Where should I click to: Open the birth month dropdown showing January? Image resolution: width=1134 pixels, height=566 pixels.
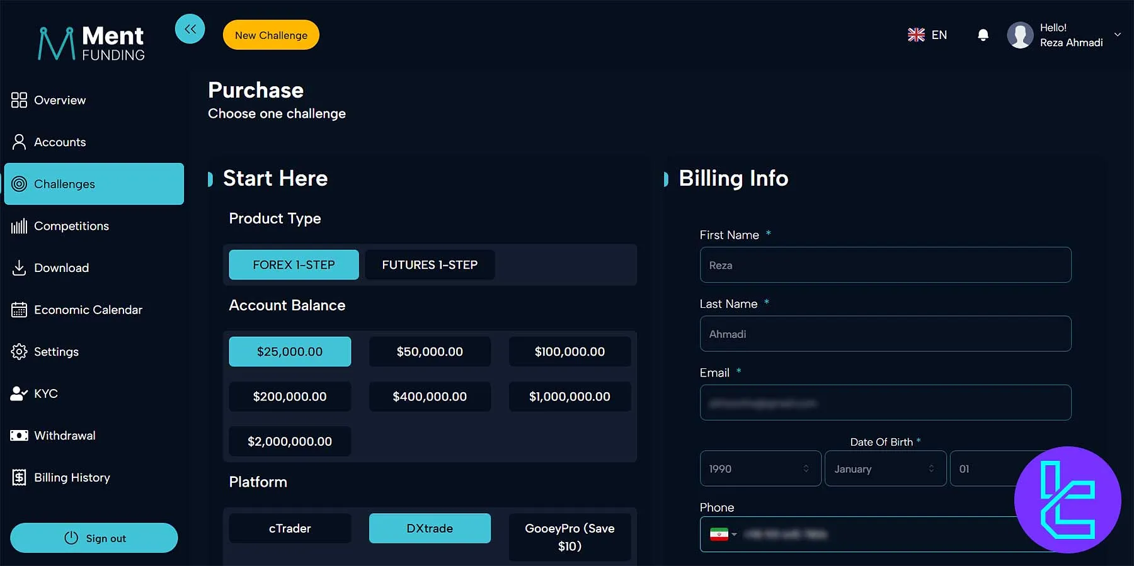(x=885, y=469)
